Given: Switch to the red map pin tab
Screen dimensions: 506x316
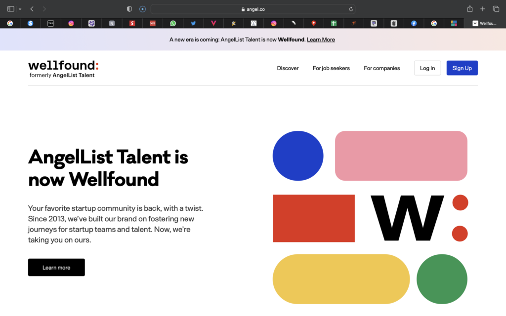Looking at the screenshot, I should pos(314,23).
